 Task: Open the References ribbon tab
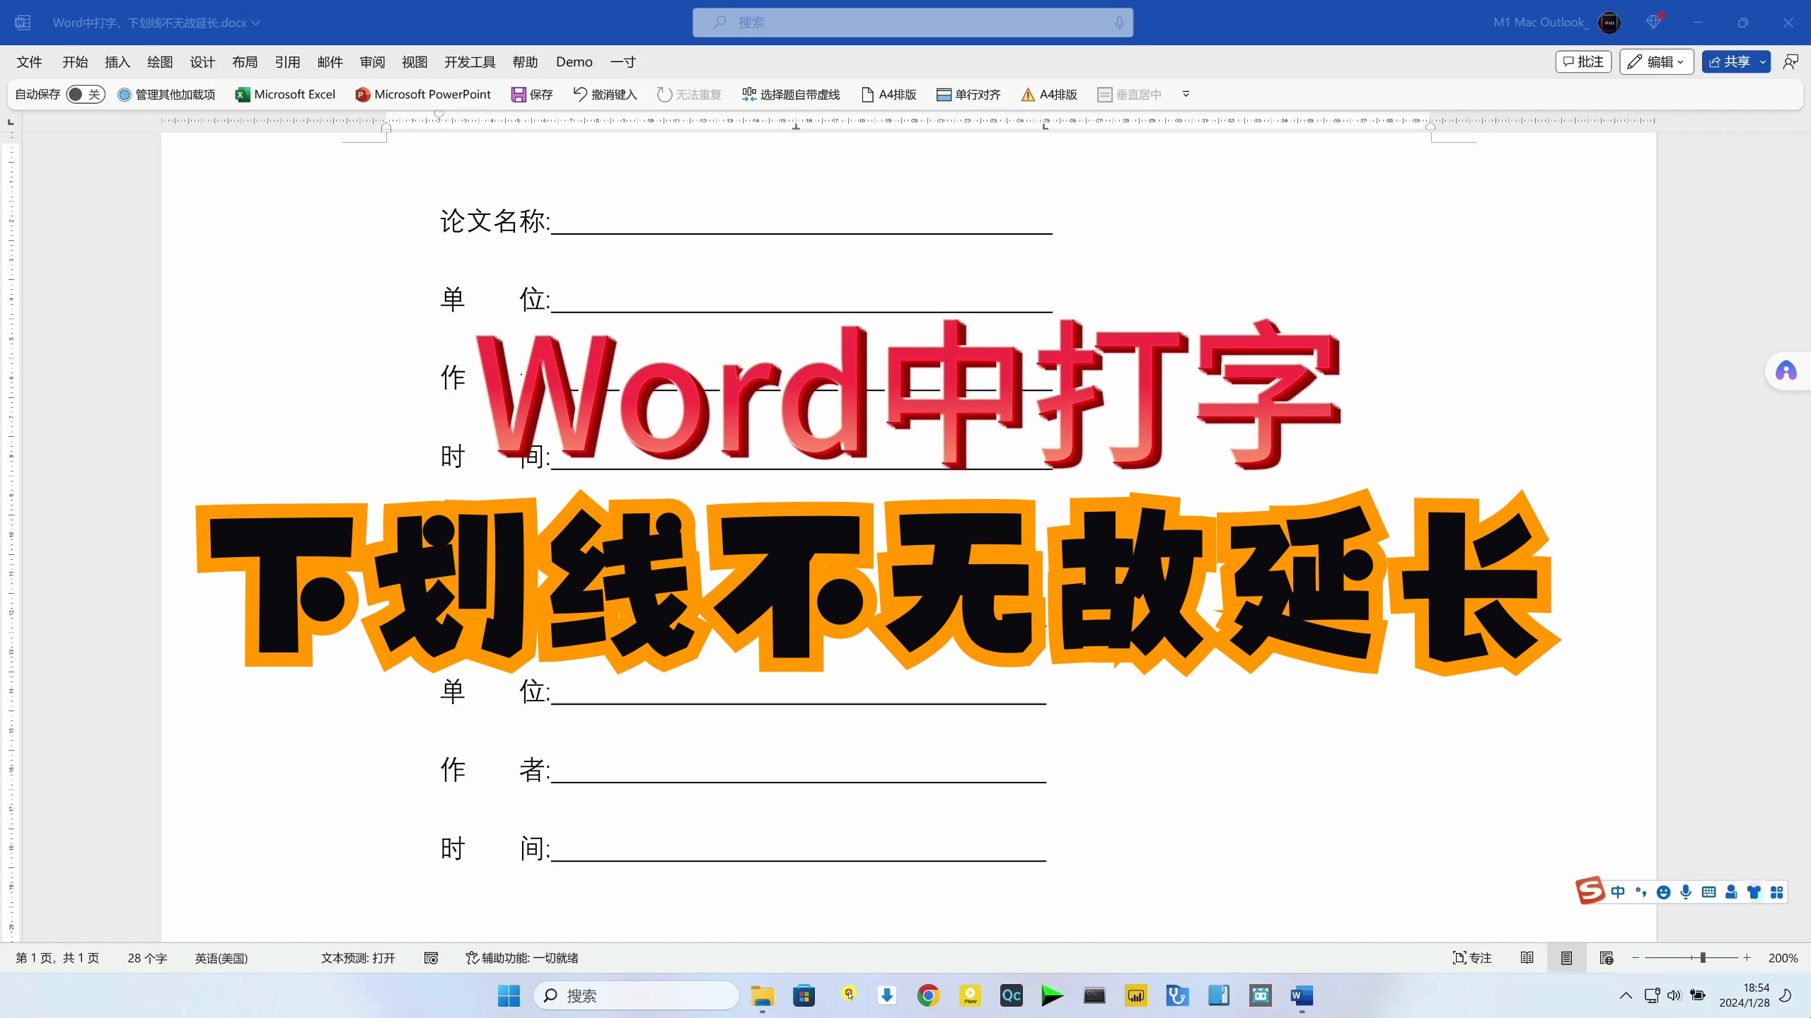(287, 62)
